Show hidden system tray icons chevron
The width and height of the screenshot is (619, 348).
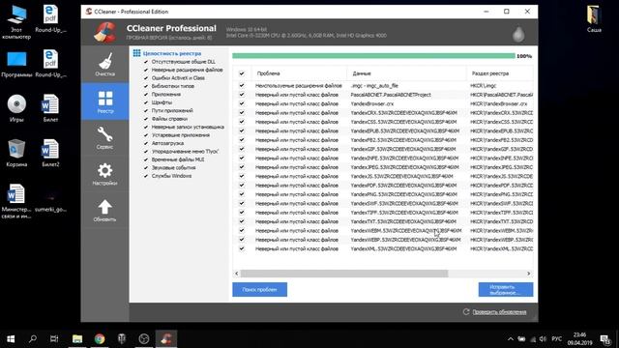[x=511, y=339]
